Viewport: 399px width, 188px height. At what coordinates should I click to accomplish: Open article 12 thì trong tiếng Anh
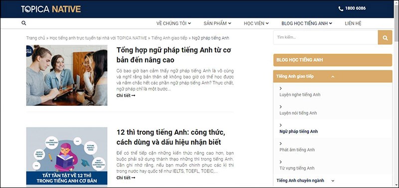click(171, 137)
